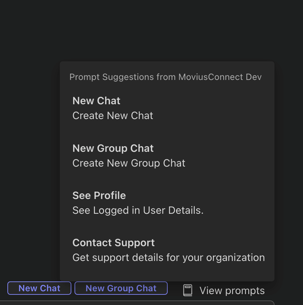Focus the message input box at bottom
The height and width of the screenshot is (305, 303).
[x=135, y=303]
